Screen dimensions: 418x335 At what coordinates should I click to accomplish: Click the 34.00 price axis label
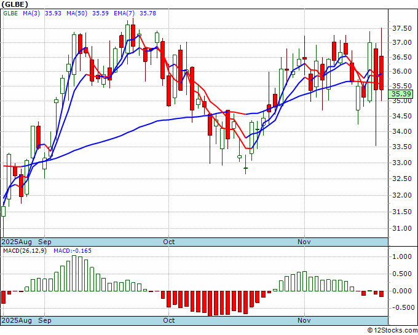402,131
